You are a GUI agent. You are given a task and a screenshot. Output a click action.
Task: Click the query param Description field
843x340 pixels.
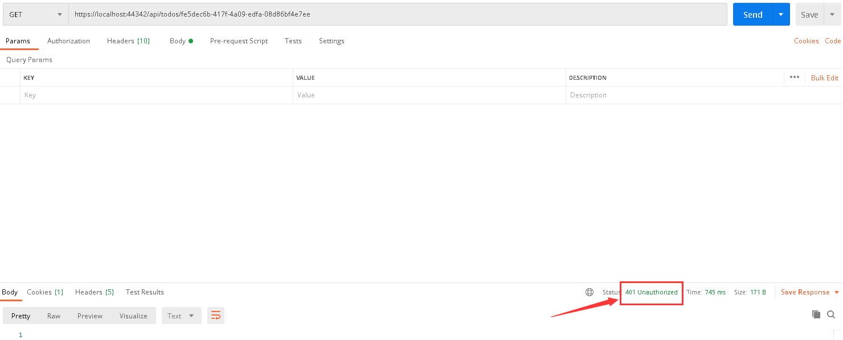click(704, 95)
